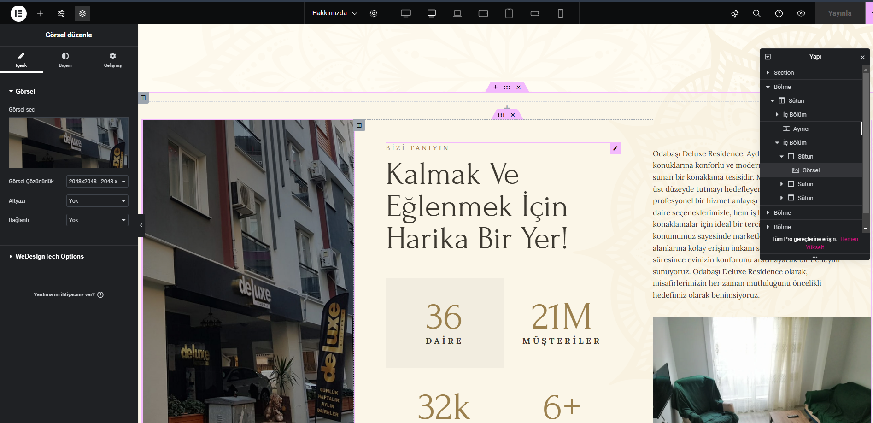Open the help question mark icon
873x423 pixels.
point(779,13)
